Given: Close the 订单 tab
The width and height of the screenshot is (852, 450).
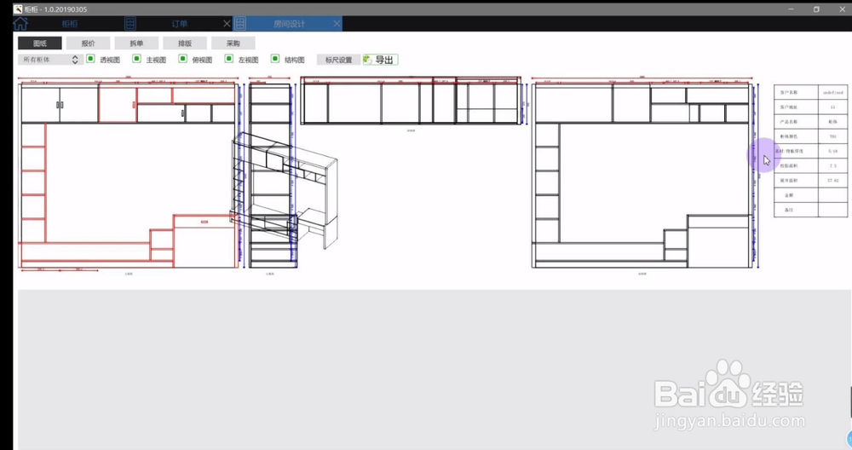Looking at the screenshot, I should pyautogui.click(x=227, y=23).
